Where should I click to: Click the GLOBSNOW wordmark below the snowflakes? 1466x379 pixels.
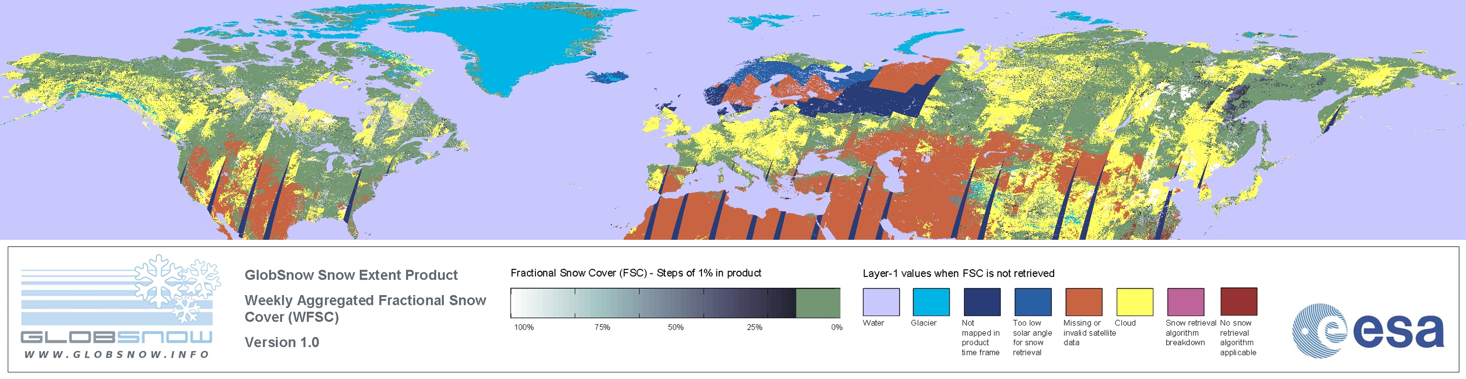(117, 337)
